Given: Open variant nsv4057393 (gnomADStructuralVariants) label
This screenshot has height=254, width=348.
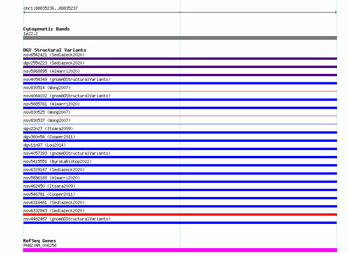Looking at the screenshot, I should pyautogui.click(x=67, y=153).
